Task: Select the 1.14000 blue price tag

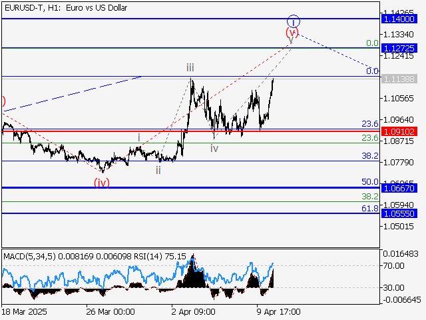Action: (399, 20)
